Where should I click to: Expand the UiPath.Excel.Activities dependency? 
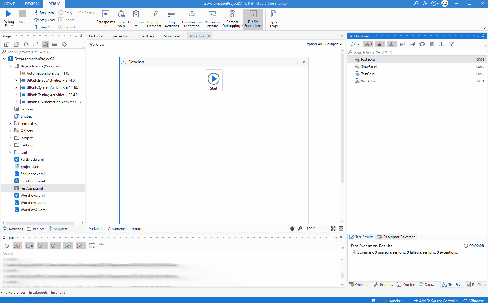[x=16, y=81]
